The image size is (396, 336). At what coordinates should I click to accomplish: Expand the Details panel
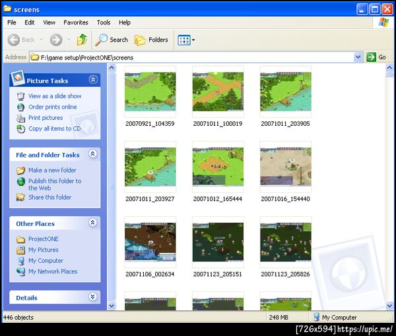[92, 296]
